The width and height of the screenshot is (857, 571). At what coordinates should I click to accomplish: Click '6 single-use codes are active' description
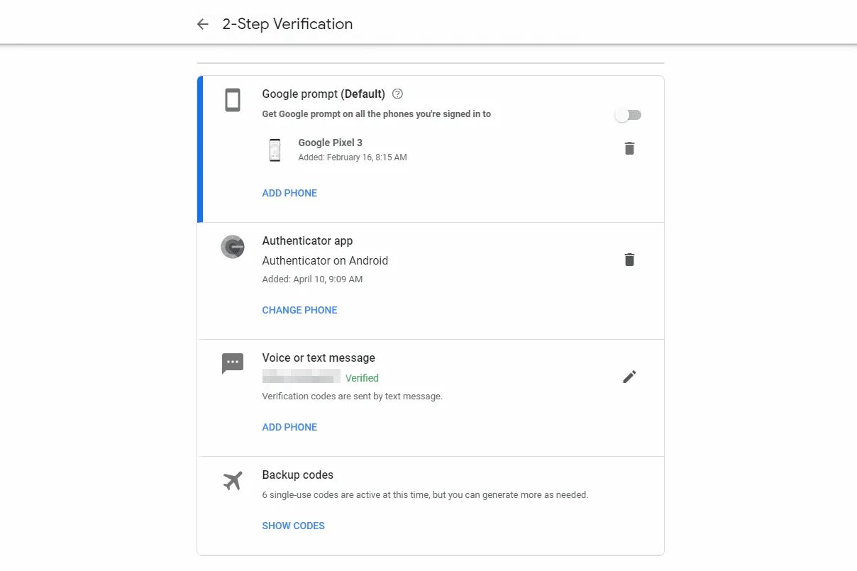[425, 495]
